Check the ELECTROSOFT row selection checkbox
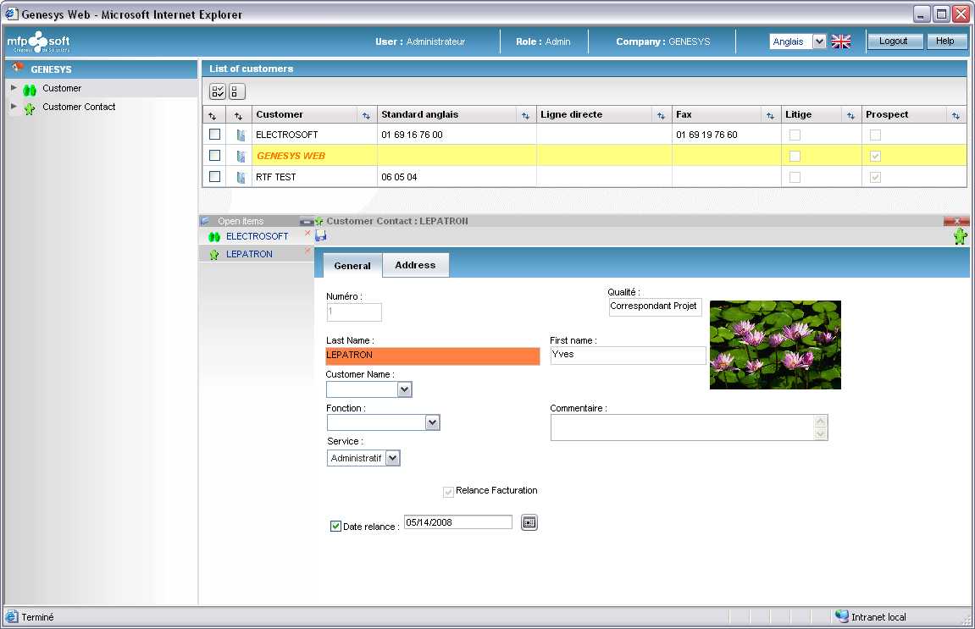This screenshot has width=975, height=629. coord(215,135)
